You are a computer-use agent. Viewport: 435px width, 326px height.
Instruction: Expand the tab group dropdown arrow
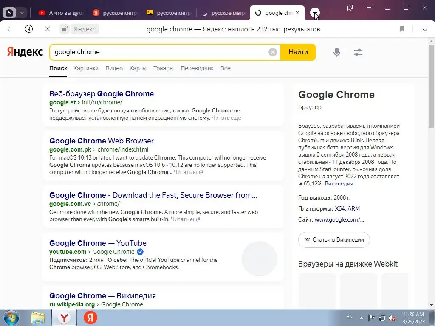22,13
